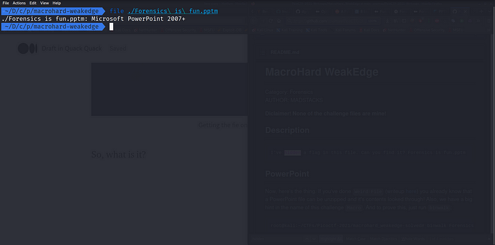Image resolution: width=495 pixels, height=245 pixels.
Task: Open the 'here' writeup link in README
Action: (x=410, y=191)
